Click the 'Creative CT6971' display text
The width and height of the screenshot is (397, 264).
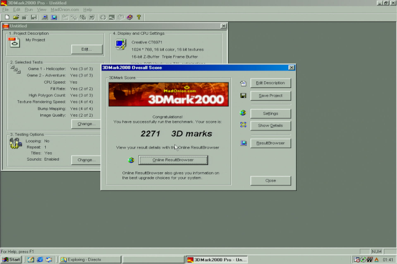point(147,42)
